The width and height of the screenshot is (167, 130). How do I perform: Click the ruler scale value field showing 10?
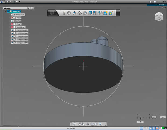tap(163, 117)
